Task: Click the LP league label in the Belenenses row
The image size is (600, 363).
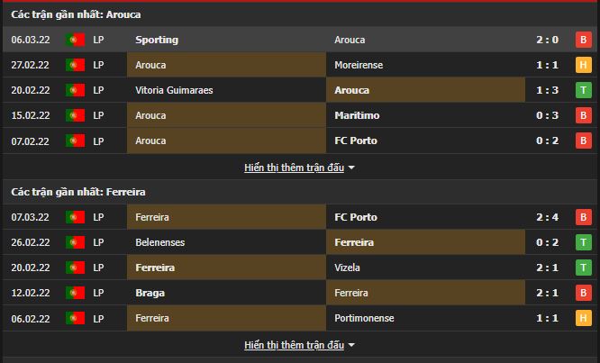Action: point(98,242)
